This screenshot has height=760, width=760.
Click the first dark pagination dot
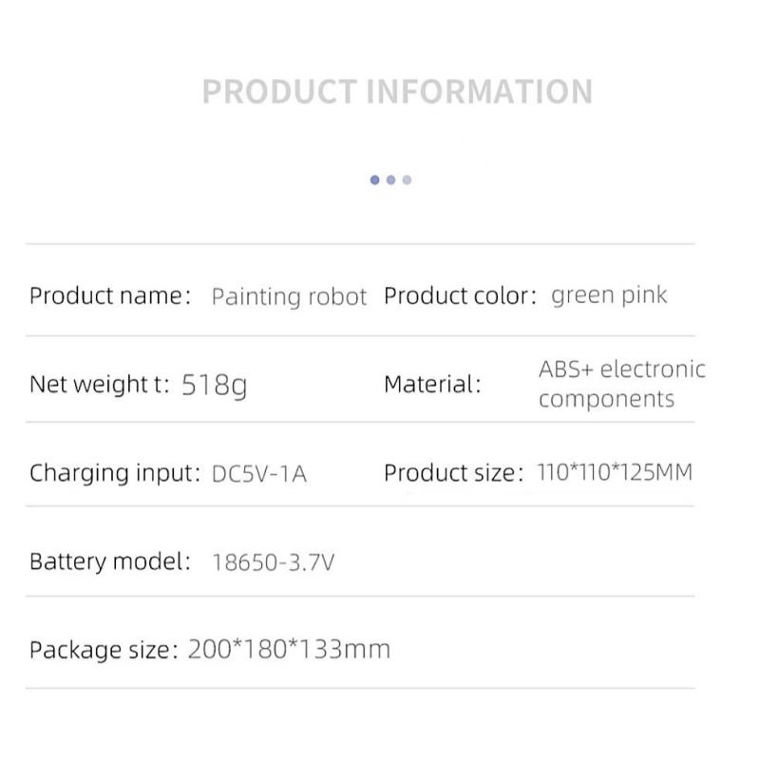tap(375, 180)
